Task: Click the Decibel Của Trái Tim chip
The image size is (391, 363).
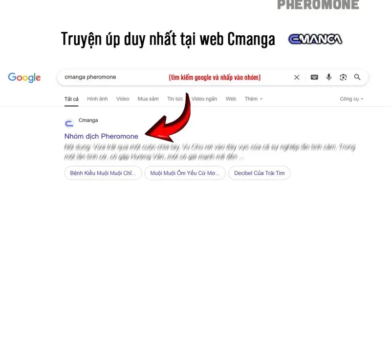Action: tap(260, 173)
